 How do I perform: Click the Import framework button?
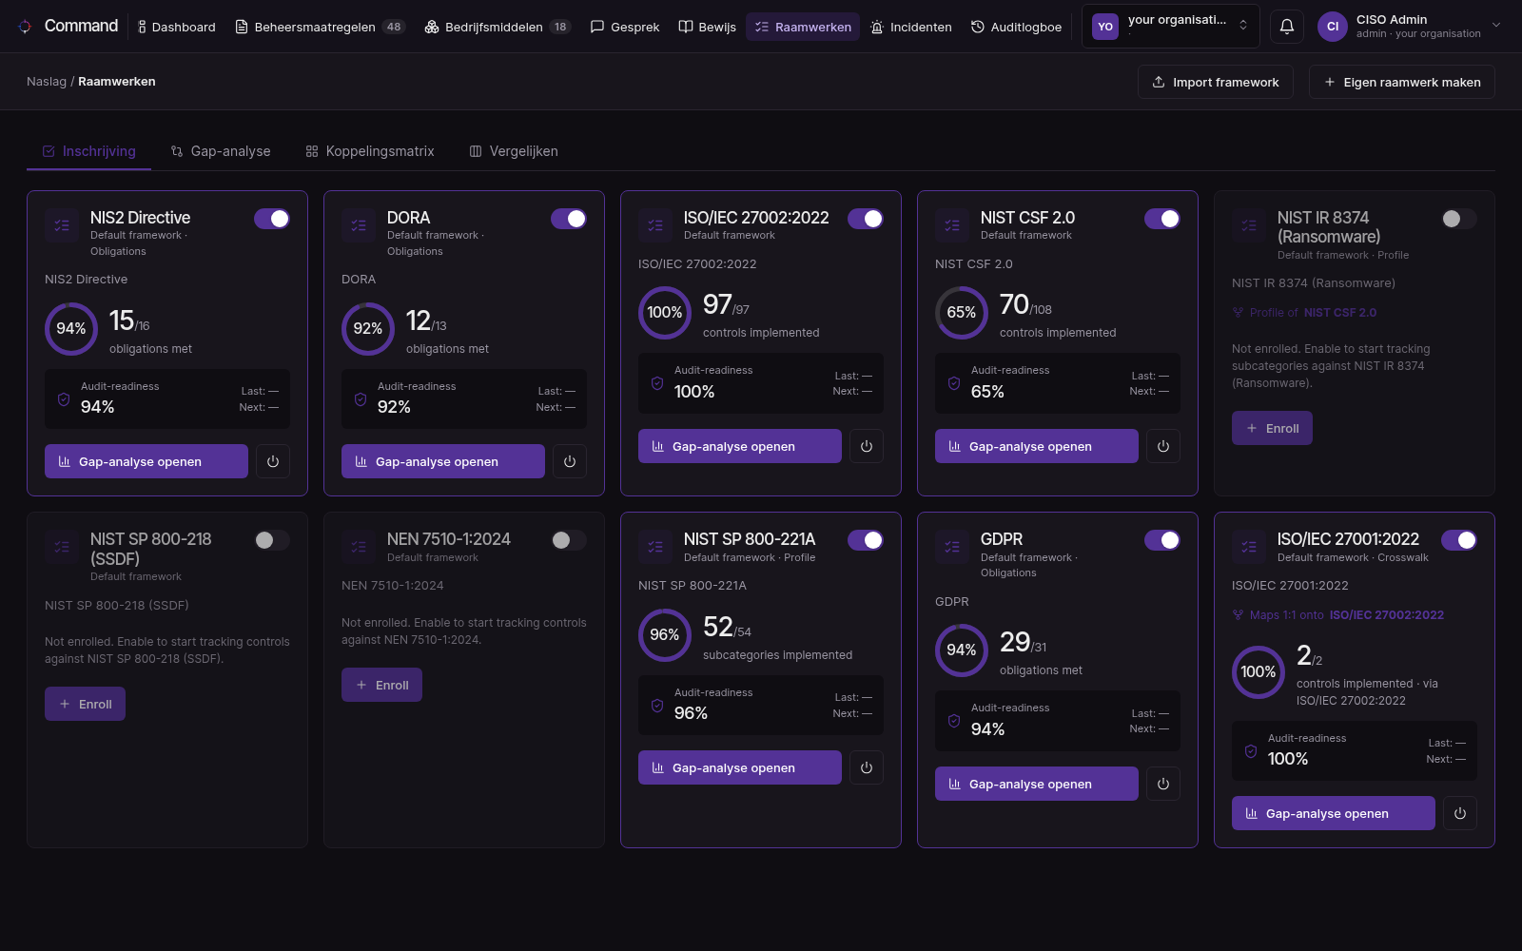(1215, 82)
